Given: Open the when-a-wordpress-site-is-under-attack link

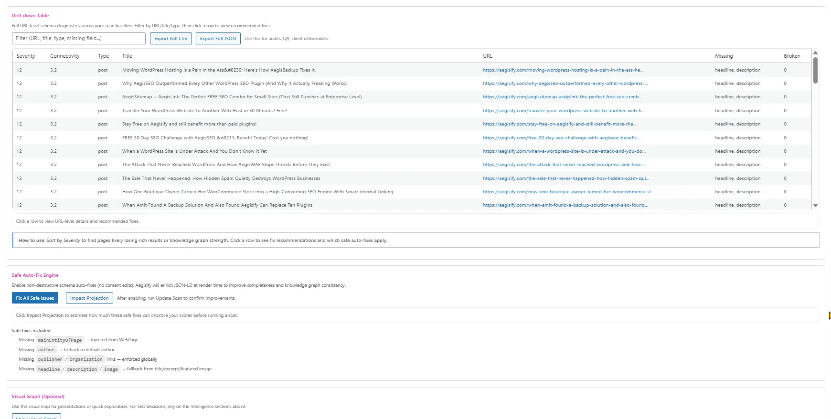Looking at the screenshot, I should point(564,151).
